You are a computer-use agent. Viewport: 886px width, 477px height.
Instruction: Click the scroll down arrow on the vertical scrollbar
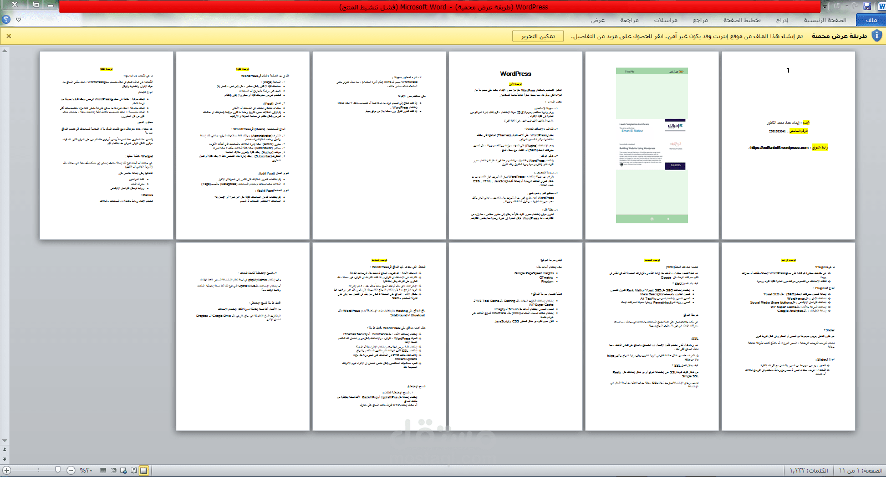click(x=4, y=441)
